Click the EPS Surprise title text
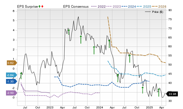 point(27,7)
